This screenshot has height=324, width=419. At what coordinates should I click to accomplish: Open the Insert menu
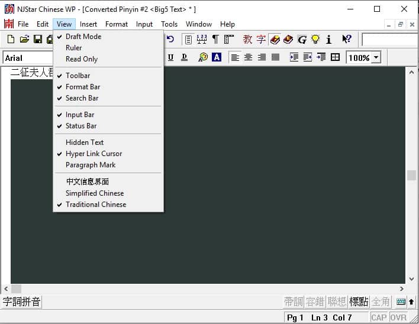coord(88,24)
